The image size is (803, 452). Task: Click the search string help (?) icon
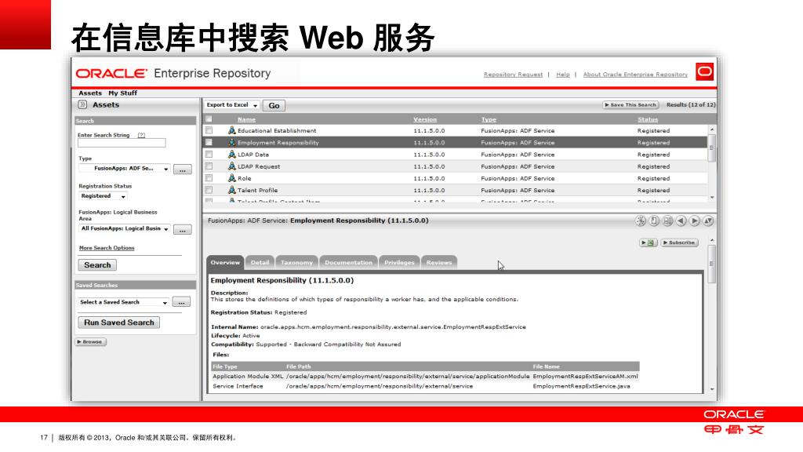tap(141, 135)
